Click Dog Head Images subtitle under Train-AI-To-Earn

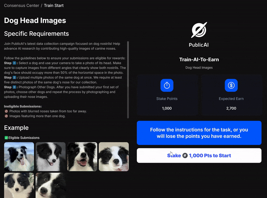(x=199, y=68)
